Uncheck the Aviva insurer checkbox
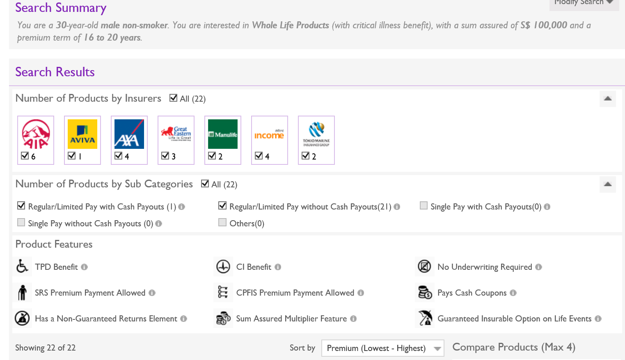625x360 pixels. click(72, 156)
